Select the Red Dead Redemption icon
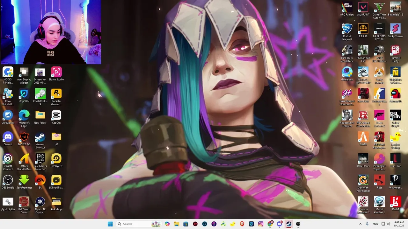This screenshot has height=229, width=408. click(x=379, y=140)
